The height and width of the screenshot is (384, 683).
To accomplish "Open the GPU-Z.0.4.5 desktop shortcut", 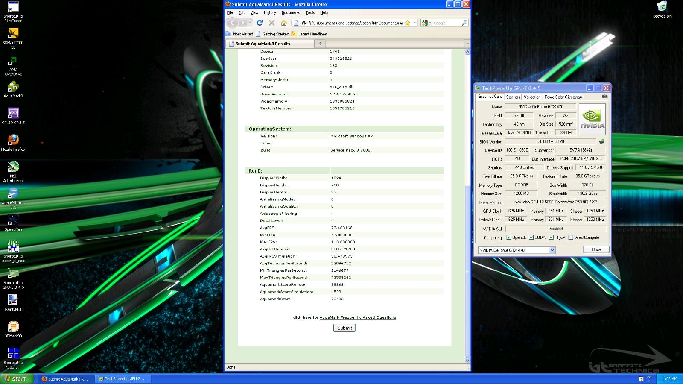I will [x=13, y=278].
